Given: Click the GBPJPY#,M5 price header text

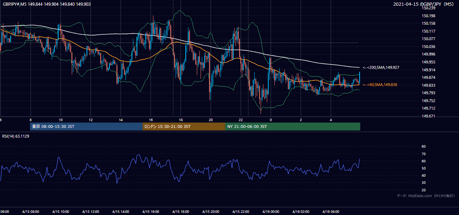Looking at the screenshot, I should tap(47, 4).
